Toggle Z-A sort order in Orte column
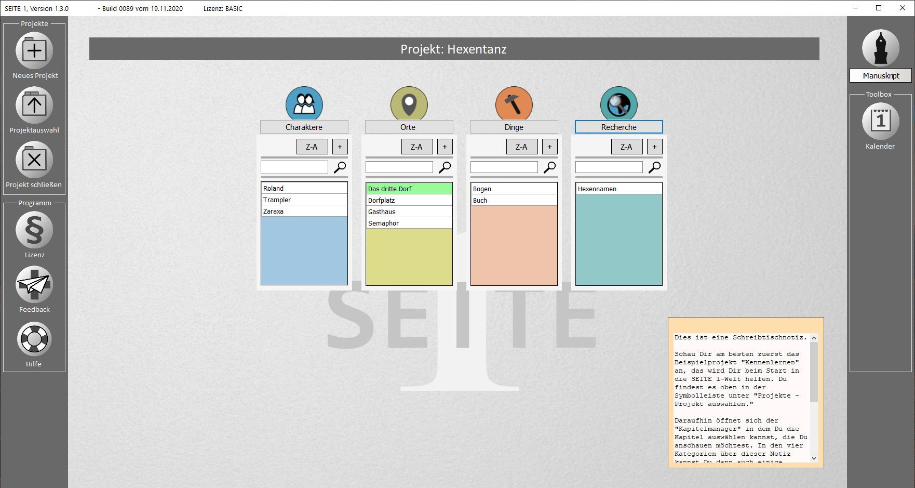 coord(417,147)
